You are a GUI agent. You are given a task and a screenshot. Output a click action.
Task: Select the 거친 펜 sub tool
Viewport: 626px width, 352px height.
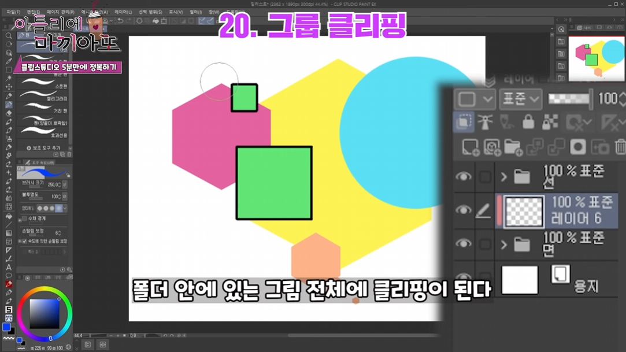click(x=42, y=108)
